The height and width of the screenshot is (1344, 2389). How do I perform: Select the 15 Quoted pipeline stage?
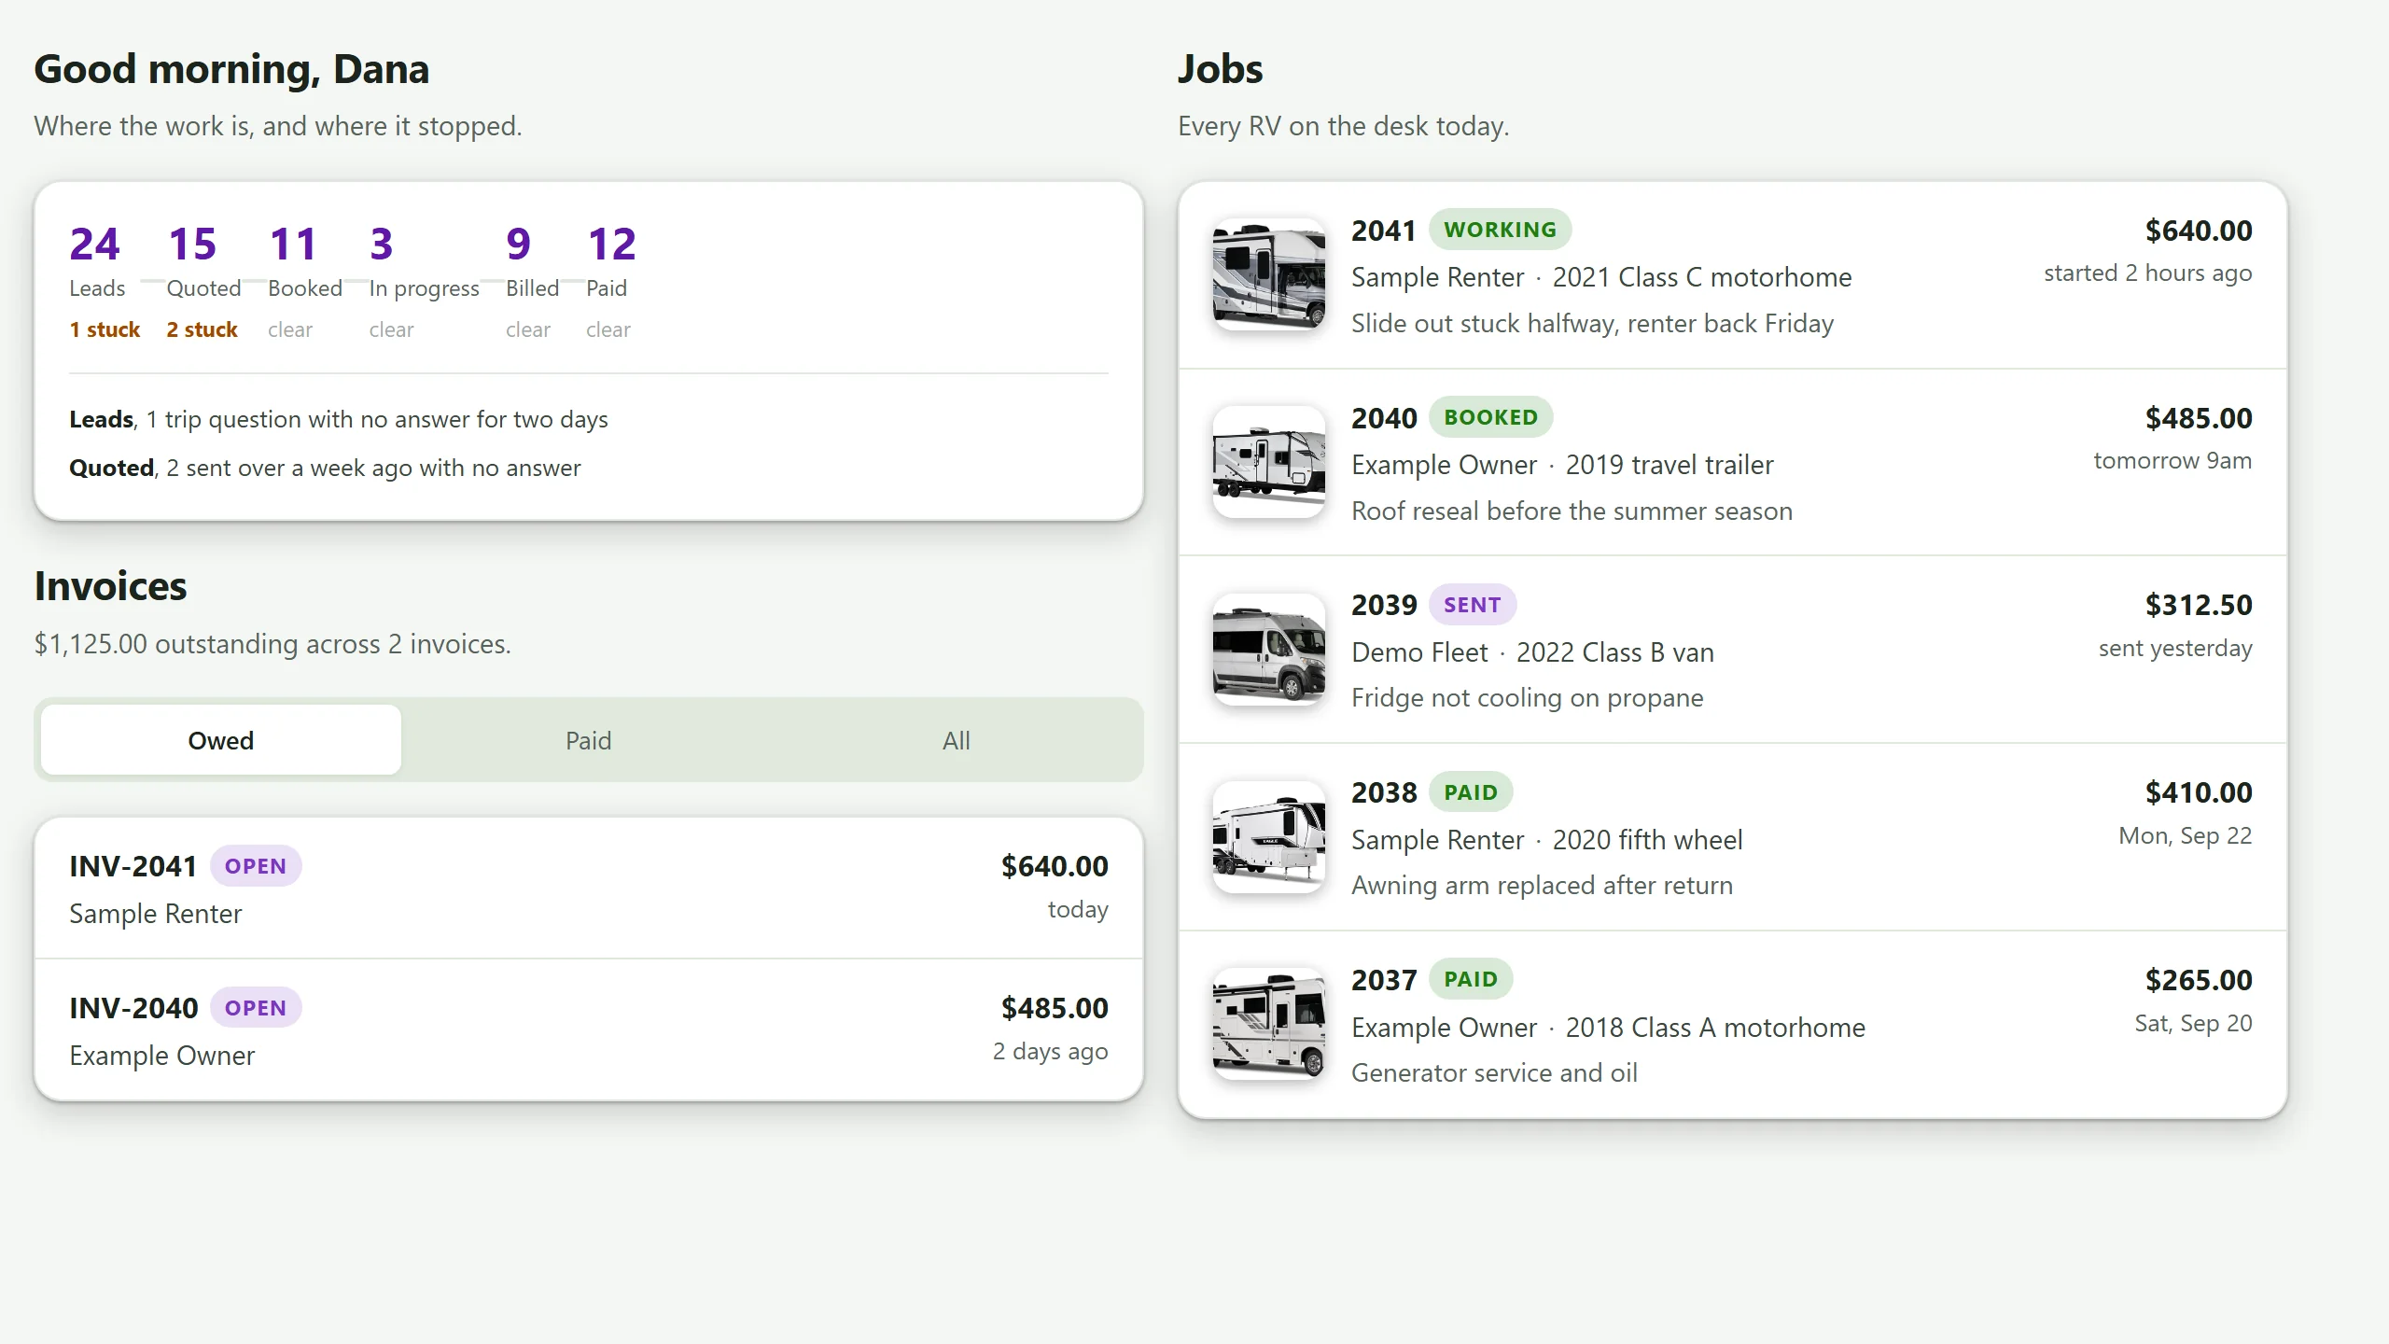click(x=203, y=282)
